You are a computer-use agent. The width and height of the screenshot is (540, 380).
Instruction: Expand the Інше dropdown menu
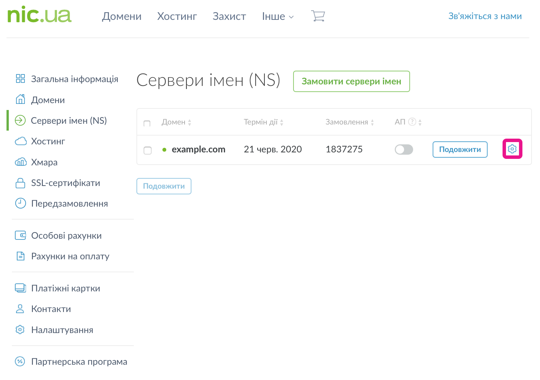tap(278, 16)
